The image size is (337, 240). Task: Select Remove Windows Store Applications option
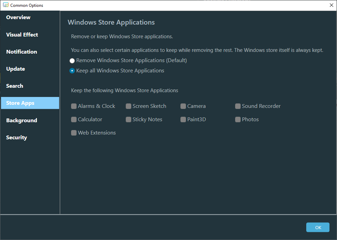72,61
